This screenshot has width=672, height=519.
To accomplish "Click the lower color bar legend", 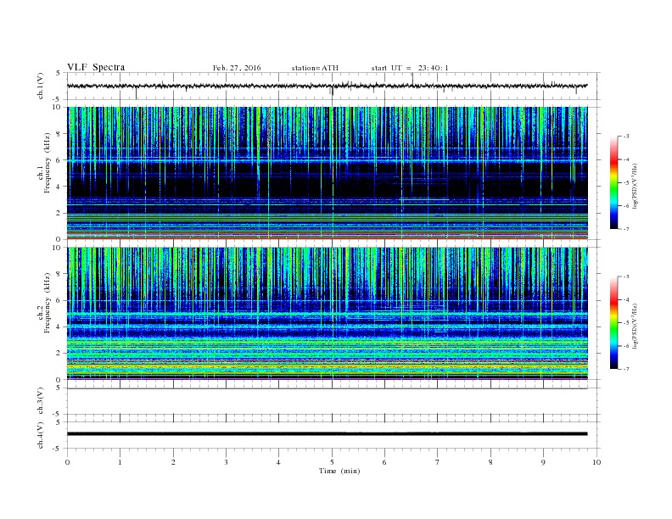I will coord(614,322).
